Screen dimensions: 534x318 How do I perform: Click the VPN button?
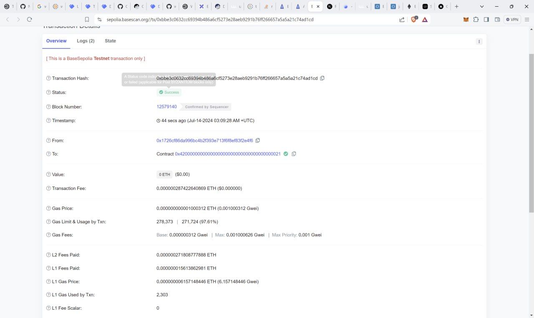tap(512, 20)
